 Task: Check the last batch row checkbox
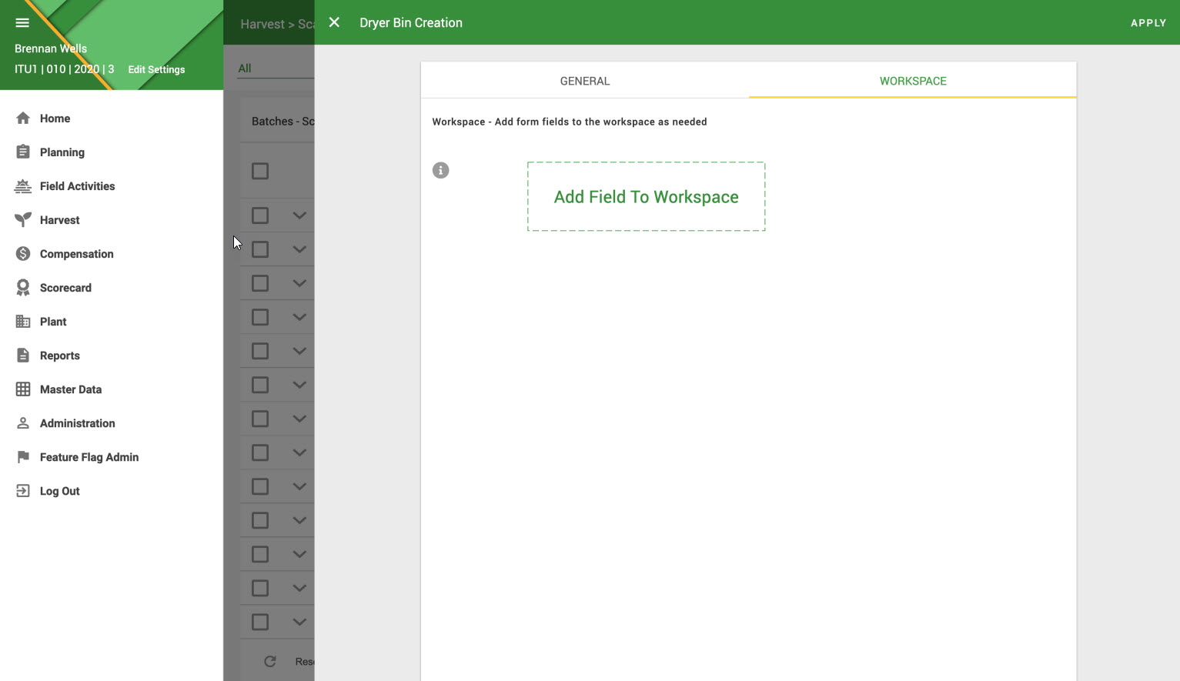click(260, 622)
